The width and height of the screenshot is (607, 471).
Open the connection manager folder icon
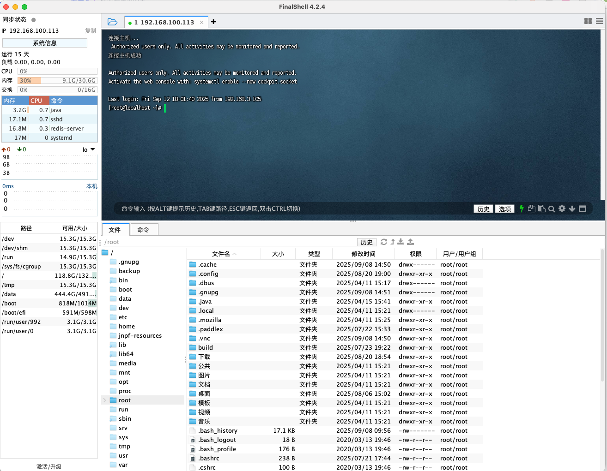(x=112, y=22)
